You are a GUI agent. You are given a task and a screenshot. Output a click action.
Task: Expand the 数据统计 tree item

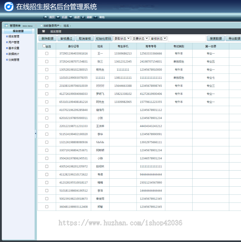(x=7, y=54)
